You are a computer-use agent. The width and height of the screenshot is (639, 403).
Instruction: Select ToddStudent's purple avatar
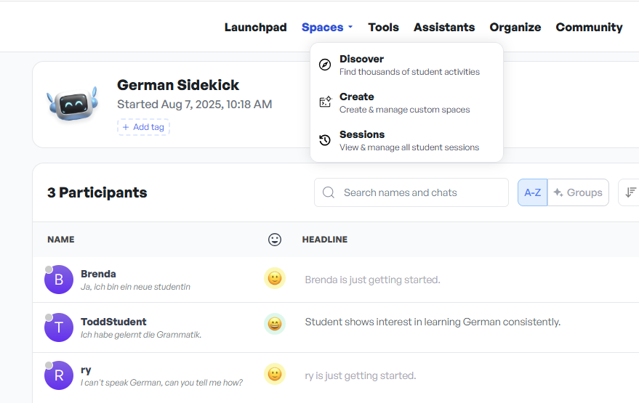[x=59, y=327]
